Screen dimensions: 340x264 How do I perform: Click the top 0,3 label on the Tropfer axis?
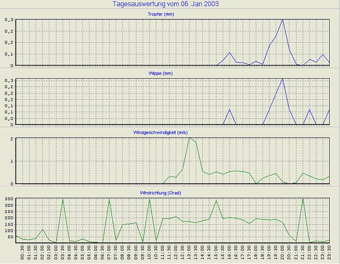(x=9, y=20)
